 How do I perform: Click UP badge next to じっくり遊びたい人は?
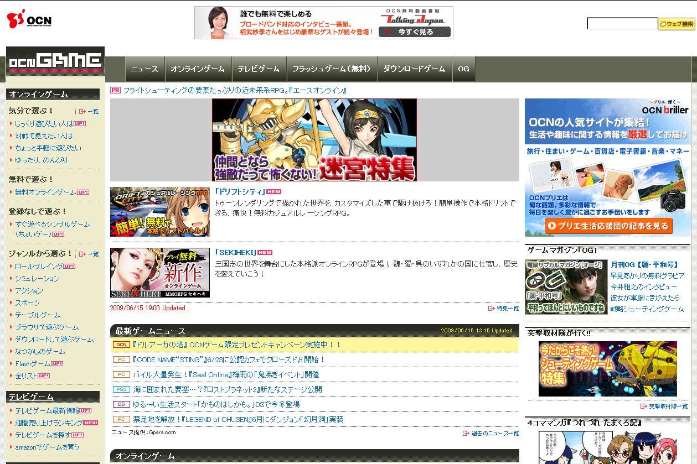[x=80, y=123]
